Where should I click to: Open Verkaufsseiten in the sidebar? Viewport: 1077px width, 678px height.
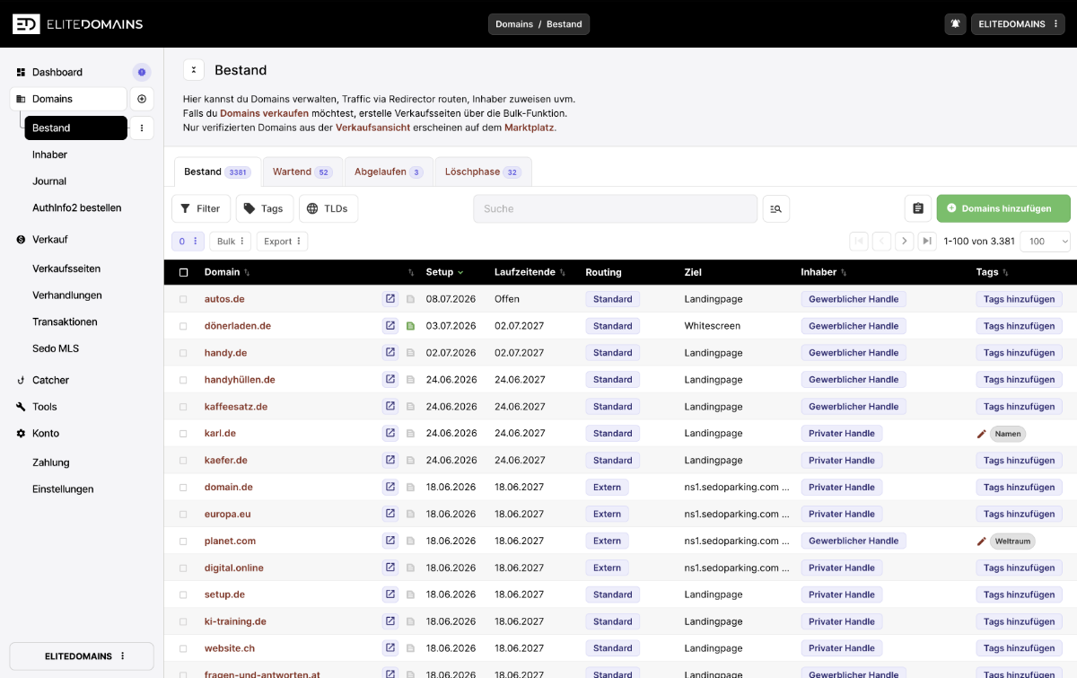[x=66, y=269]
